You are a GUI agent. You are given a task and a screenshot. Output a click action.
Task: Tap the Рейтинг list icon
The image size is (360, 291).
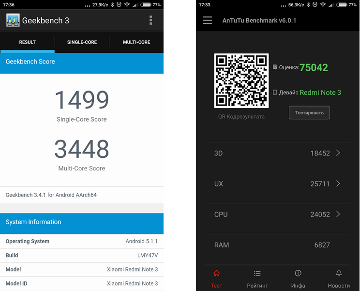pyautogui.click(x=257, y=273)
